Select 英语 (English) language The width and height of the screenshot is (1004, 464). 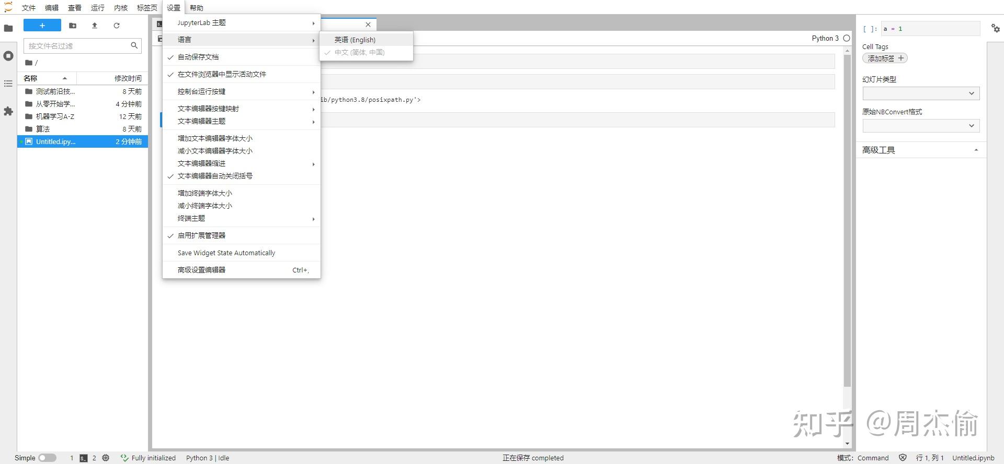point(367,40)
